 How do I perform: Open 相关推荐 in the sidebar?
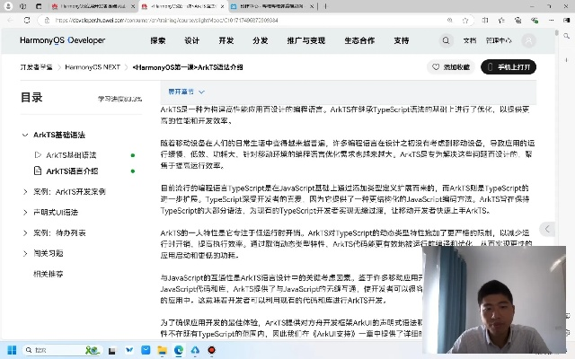click(49, 274)
